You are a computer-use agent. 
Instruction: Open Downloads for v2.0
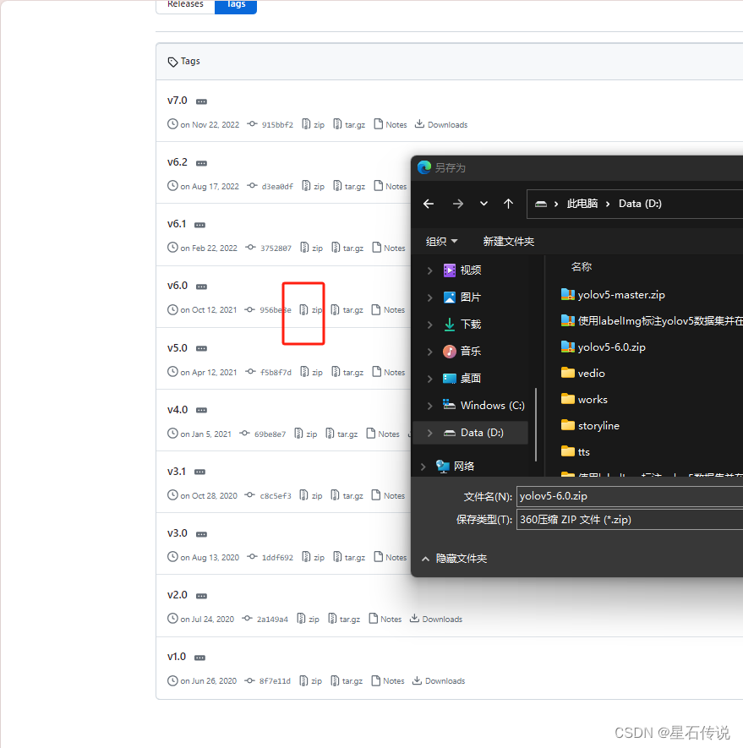click(436, 620)
